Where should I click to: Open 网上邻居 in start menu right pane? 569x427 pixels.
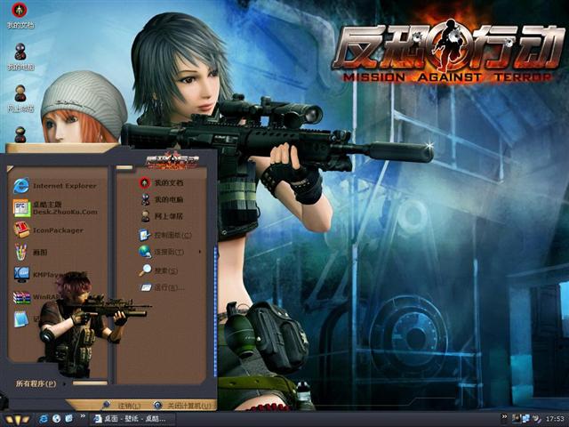[x=161, y=216]
